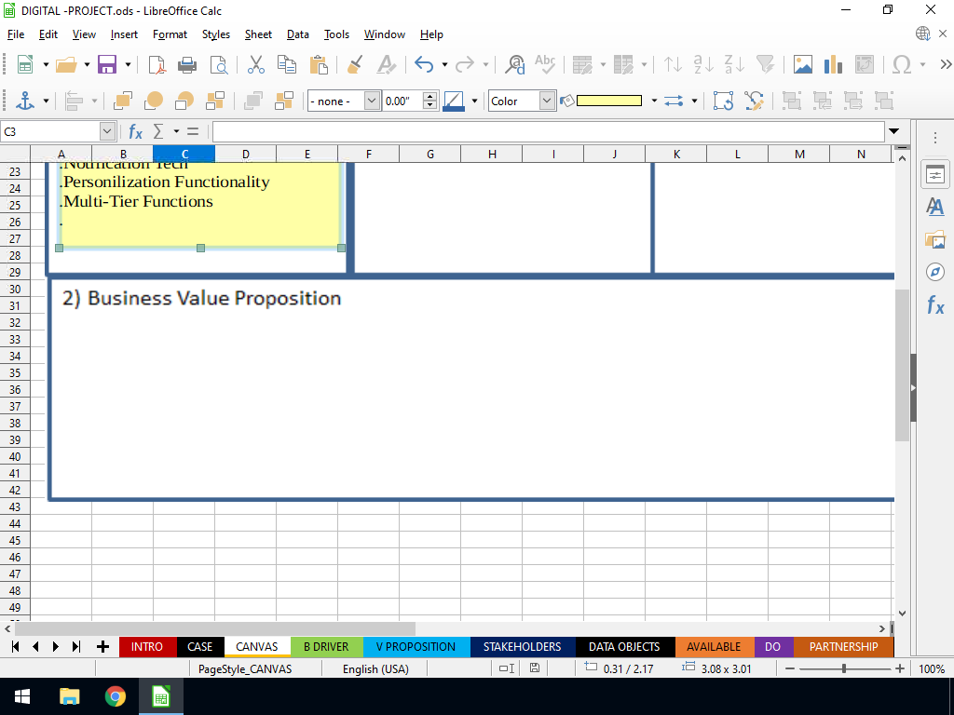
Task: Click the Copy icon
Action: (287, 64)
